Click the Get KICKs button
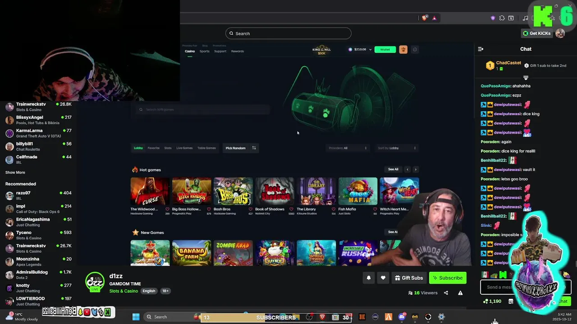This screenshot has height=324, width=577. click(x=537, y=33)
